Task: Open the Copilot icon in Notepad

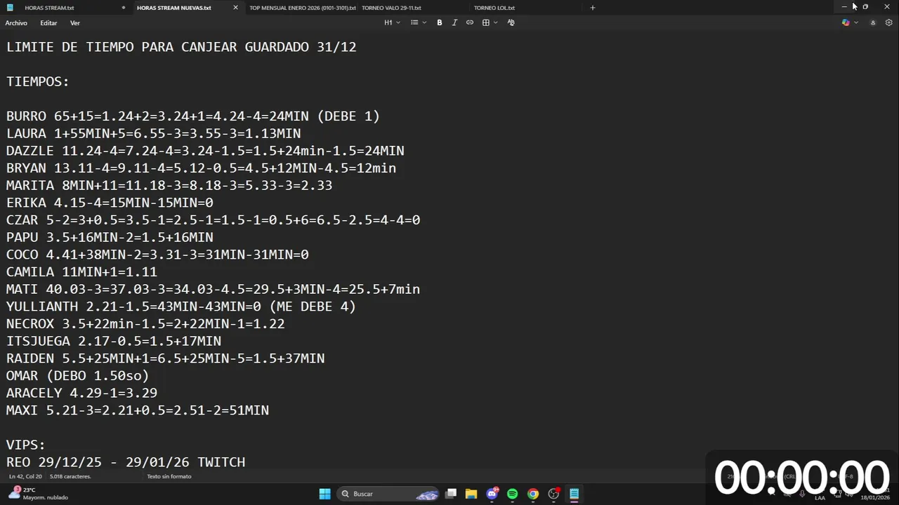Action: (x=846, y=22)
